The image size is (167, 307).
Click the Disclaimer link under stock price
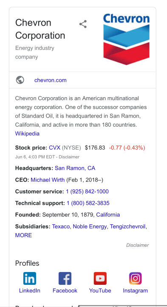coord(69,157)
